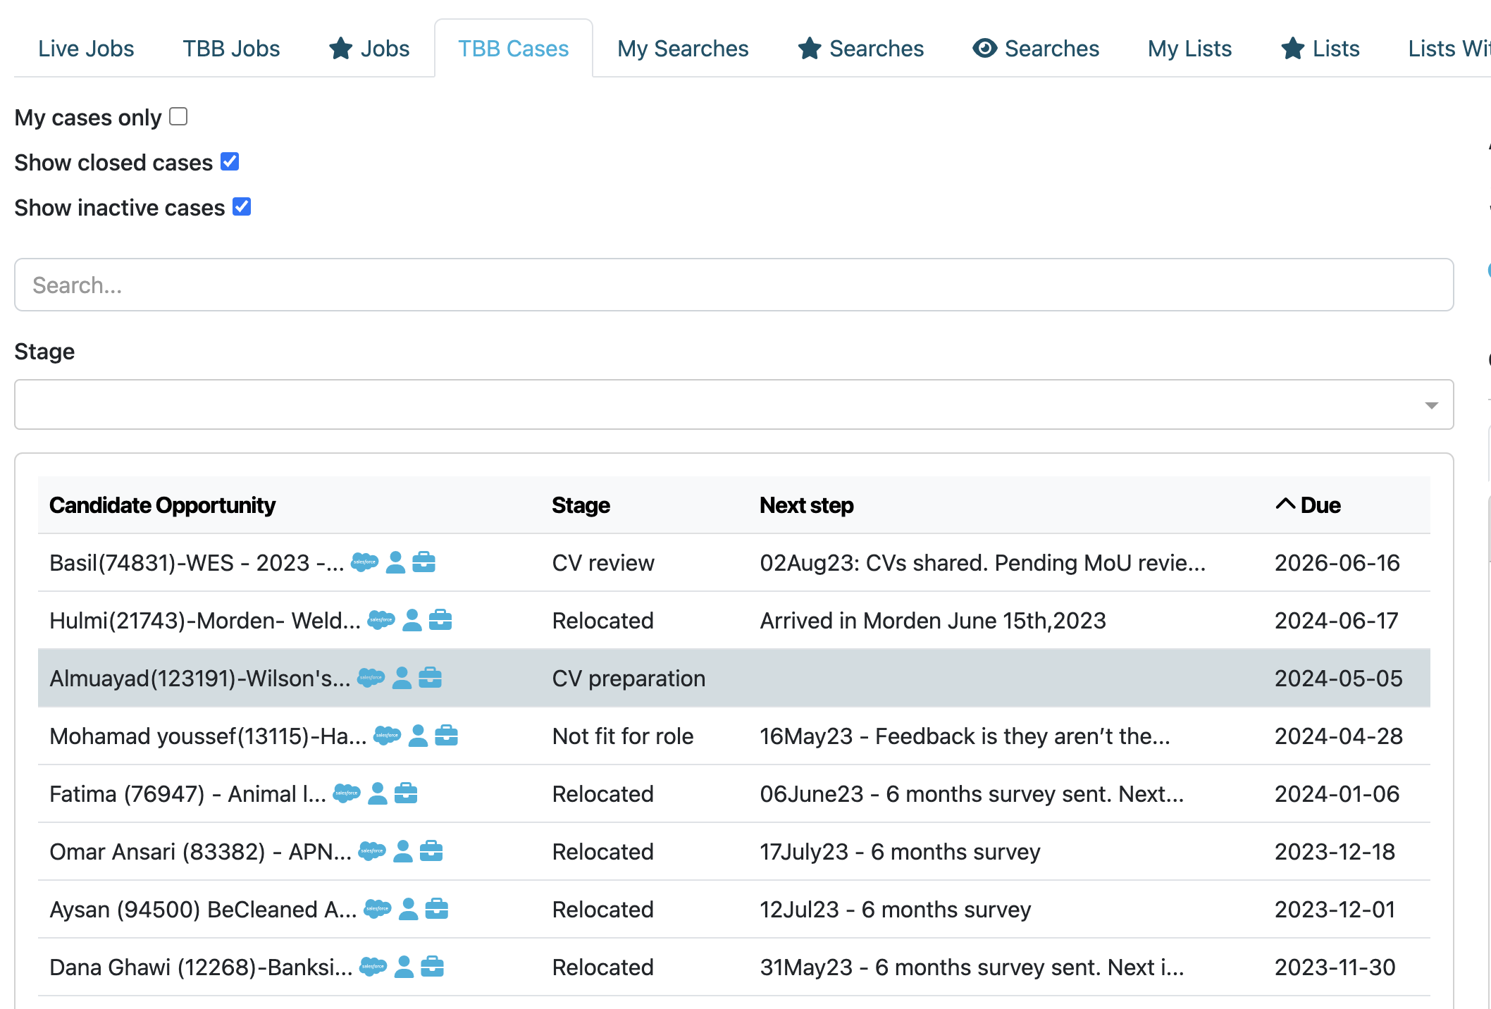
Task: Open the Stage filter dropdown
Action: click(734, 404)
